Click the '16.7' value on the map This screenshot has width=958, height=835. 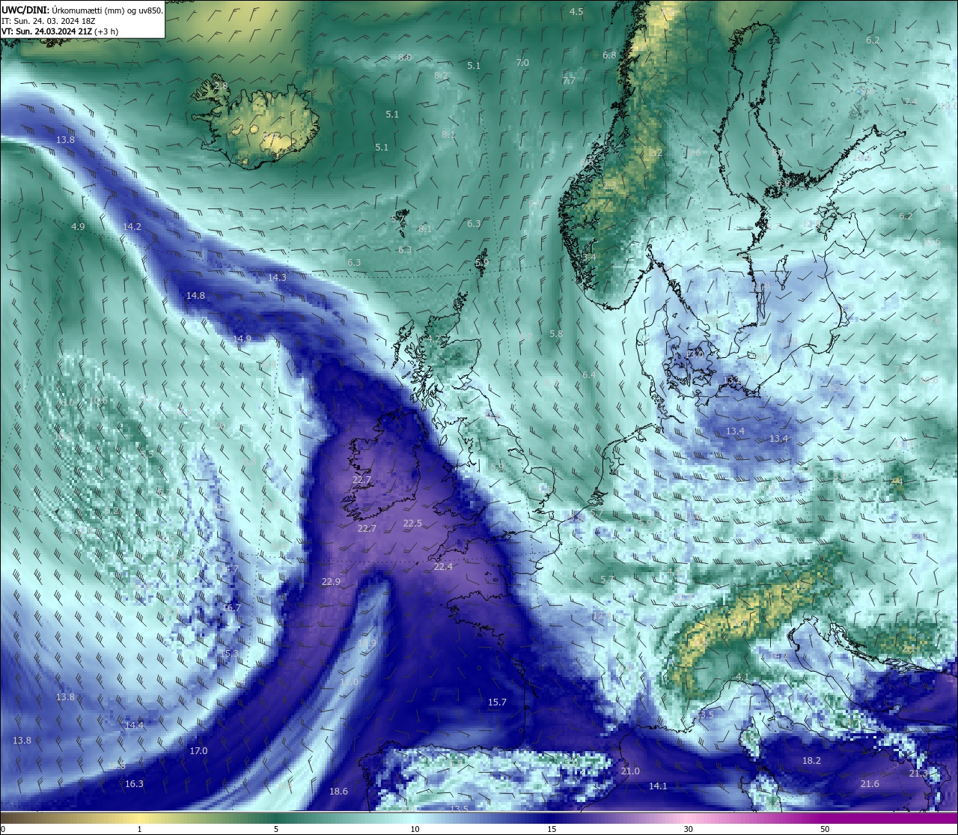[232, 608]
